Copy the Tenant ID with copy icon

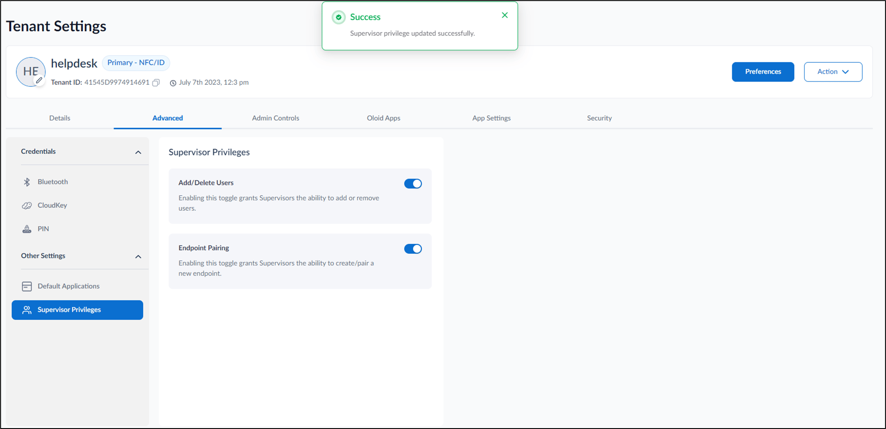tap(156, 83)
